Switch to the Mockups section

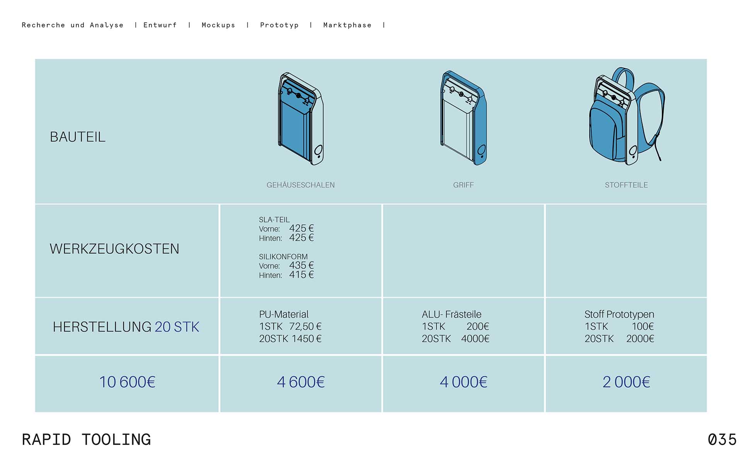click(218, 25)
